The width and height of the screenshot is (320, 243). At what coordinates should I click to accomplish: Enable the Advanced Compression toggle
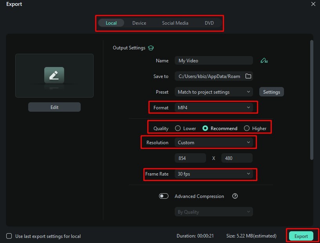[164, 196]
